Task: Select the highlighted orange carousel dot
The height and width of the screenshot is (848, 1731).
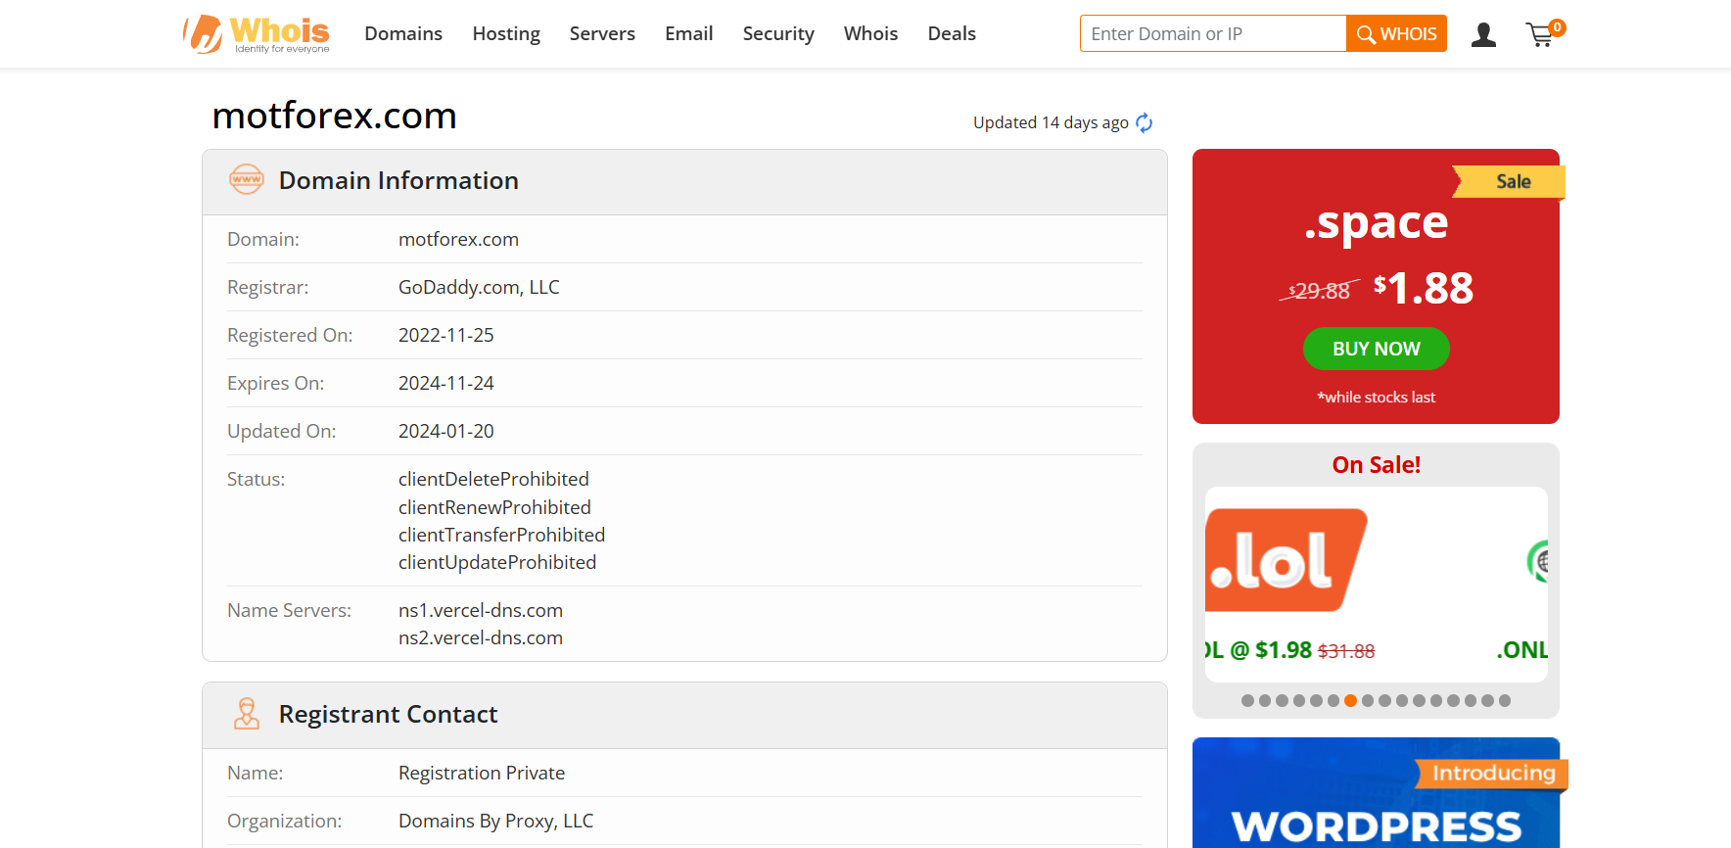Action: point(1350,700)
